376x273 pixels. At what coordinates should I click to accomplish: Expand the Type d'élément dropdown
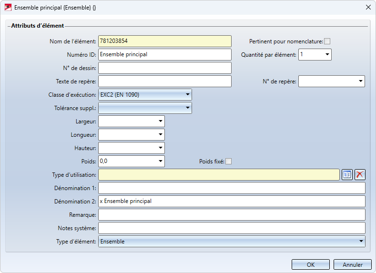(361, 241)
